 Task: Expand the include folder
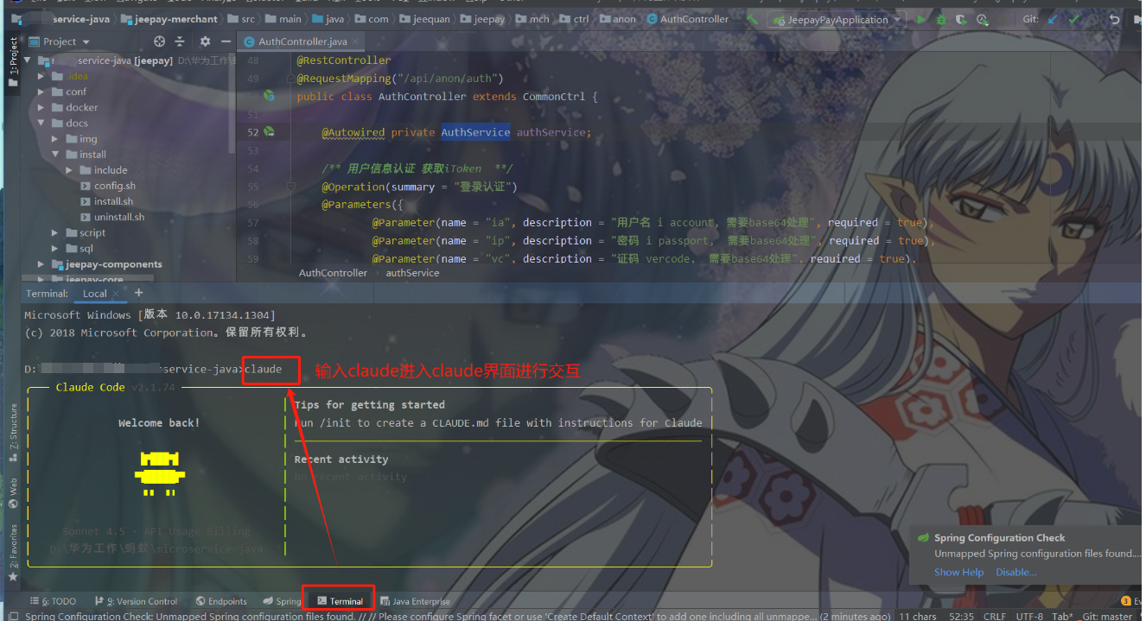pos(69,170)
